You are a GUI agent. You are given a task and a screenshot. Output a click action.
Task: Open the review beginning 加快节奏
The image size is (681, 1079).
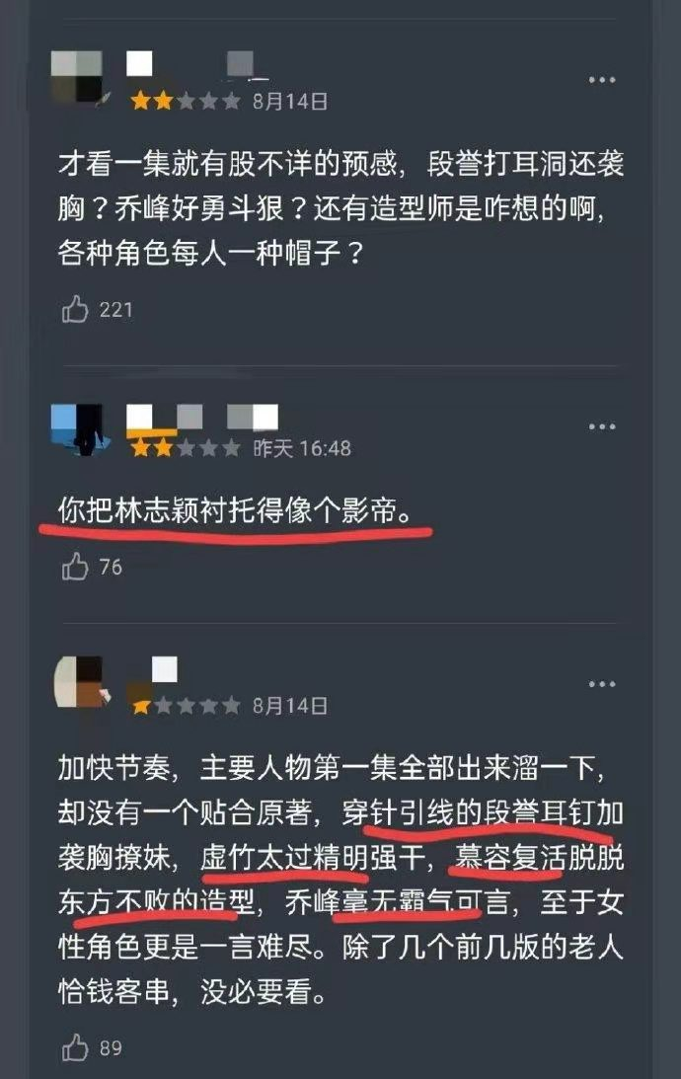click(340, 880)
